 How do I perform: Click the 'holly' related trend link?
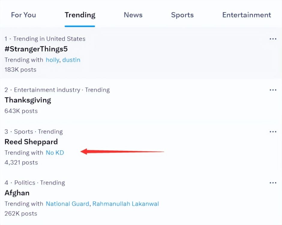52,60
